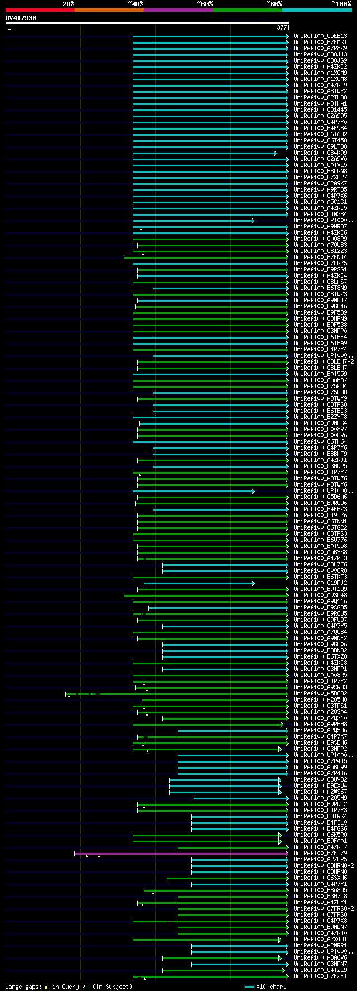Open hit UniRef100_Q38JJ3
Image resolution: width=357 pixels, height=991 pixels.
[x=320, y=54]
